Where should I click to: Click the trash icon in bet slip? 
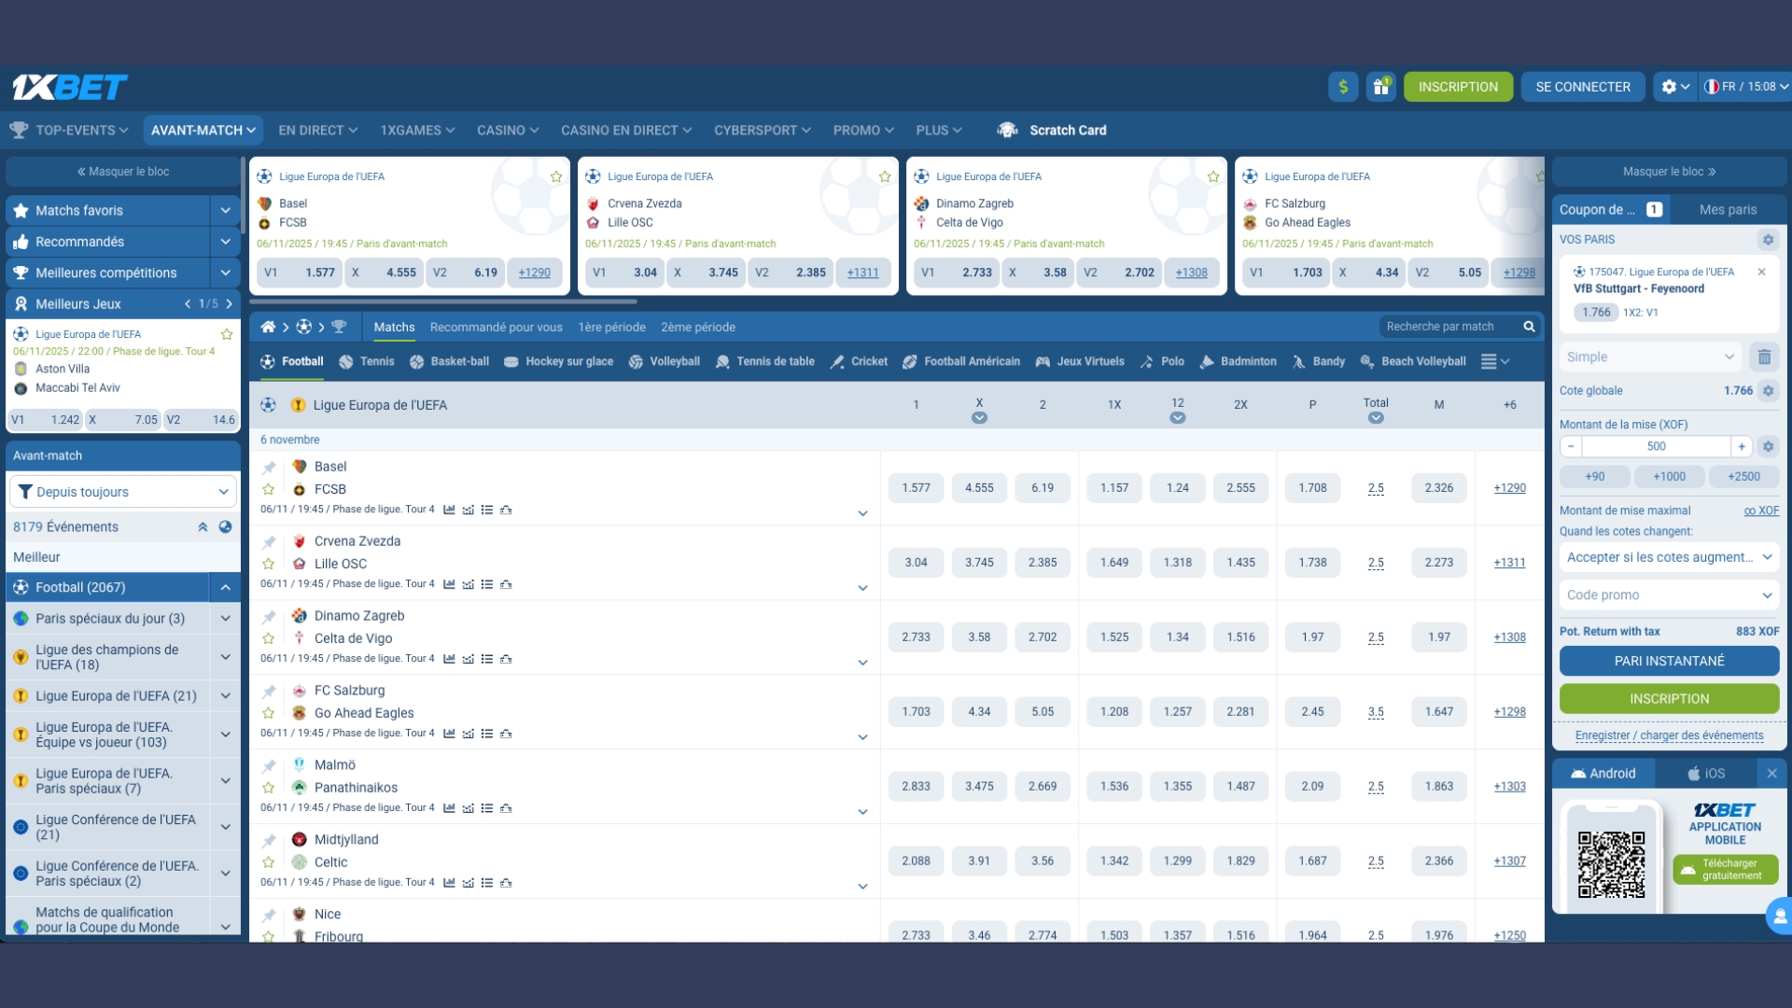[1764, 357]
